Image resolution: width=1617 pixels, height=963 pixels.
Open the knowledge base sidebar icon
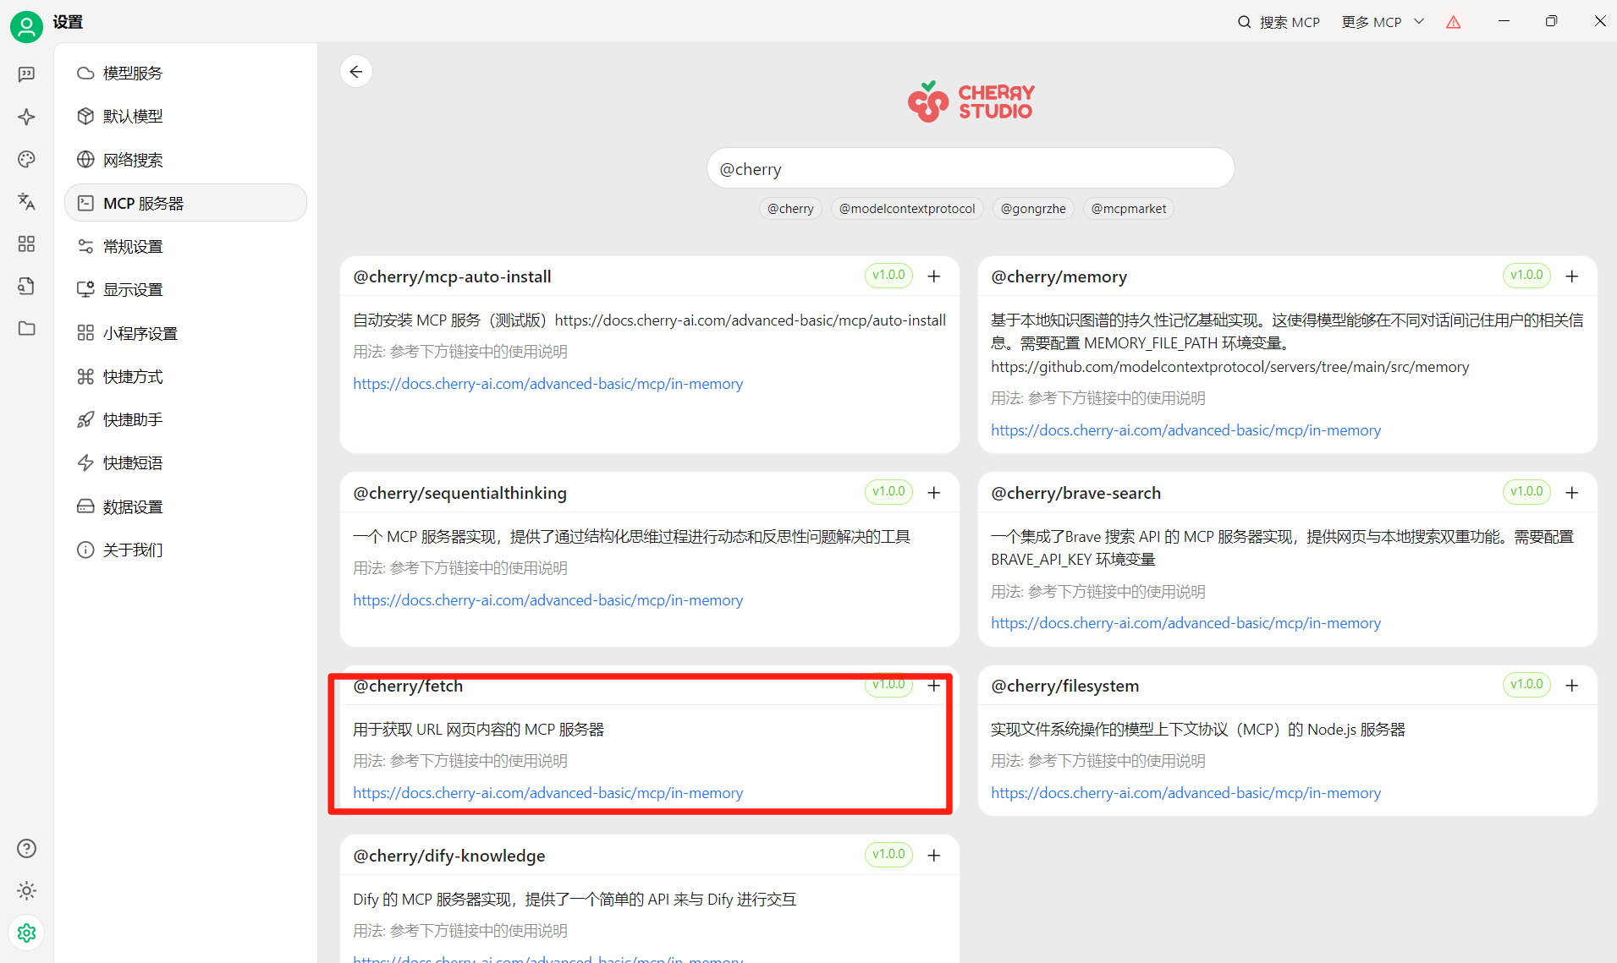[26, 286]
